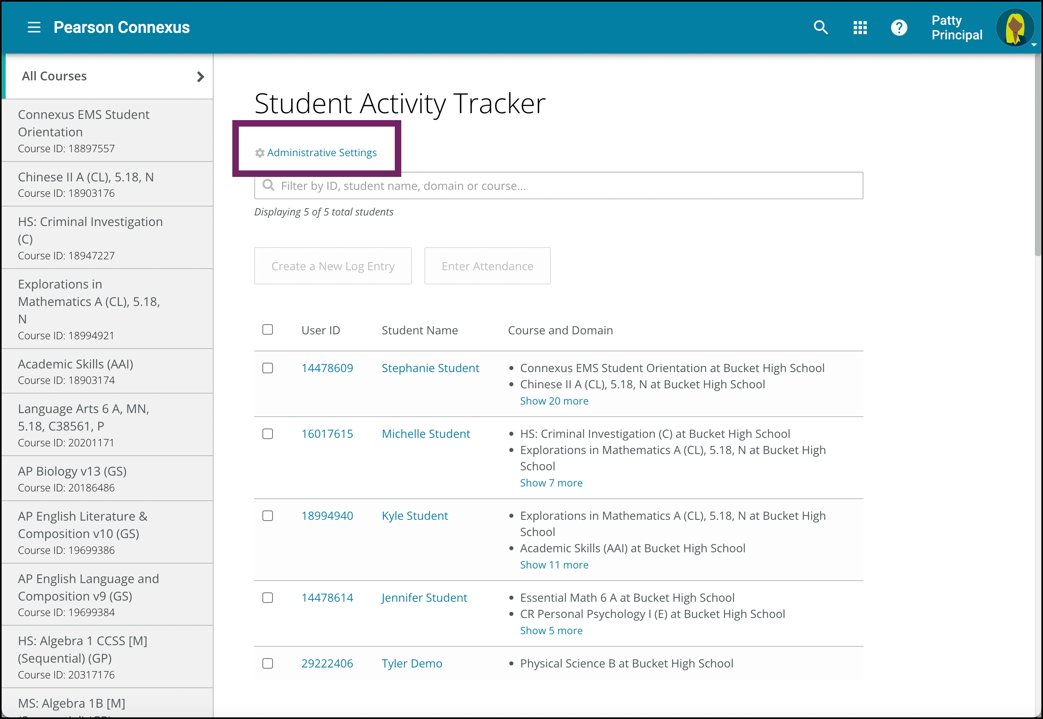Click the search magnifier in header

[x=820, y=28]
